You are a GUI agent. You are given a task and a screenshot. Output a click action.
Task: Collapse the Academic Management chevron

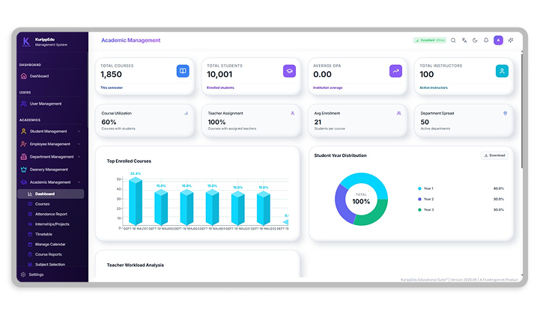(x=79, y=182)
